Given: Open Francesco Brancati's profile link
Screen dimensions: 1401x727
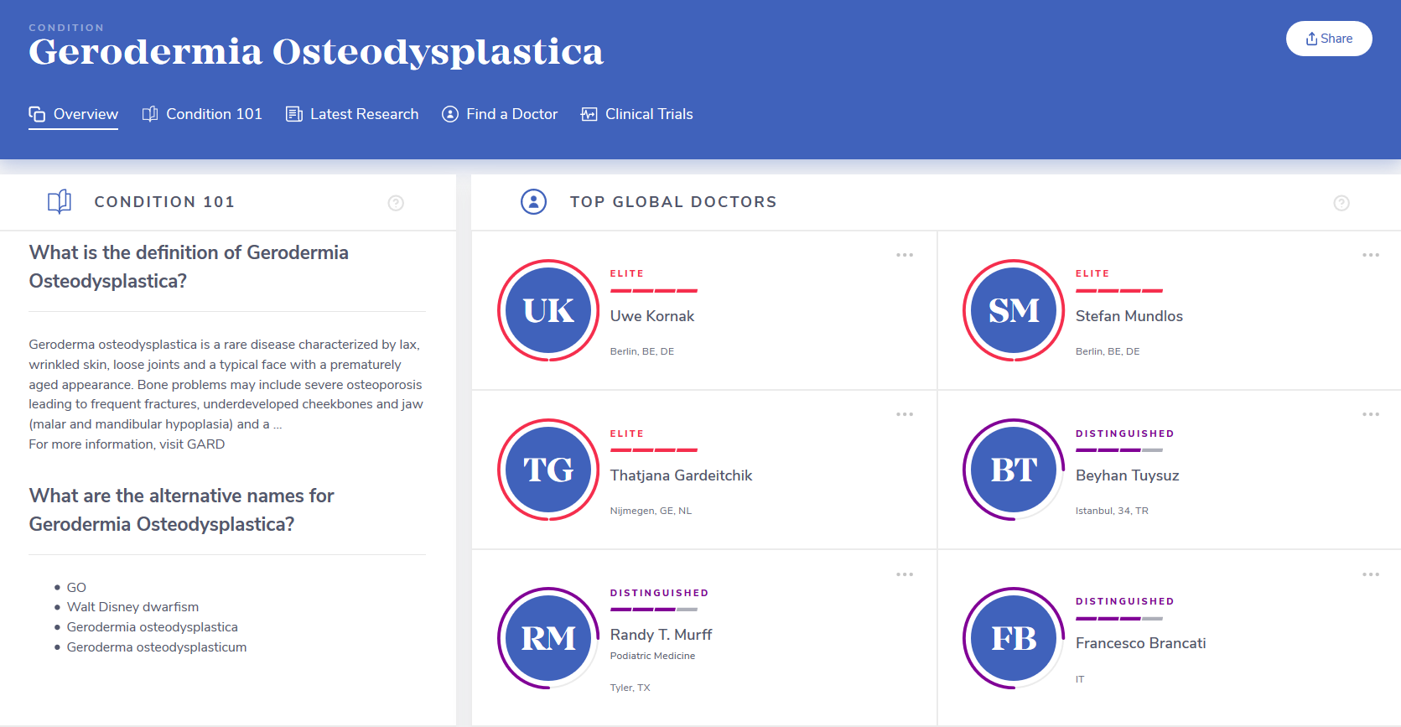Looking at the screenshot, I should (x=1140, y=643).
